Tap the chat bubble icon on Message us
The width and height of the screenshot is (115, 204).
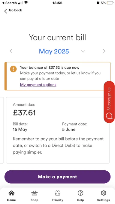click(109, 116)
